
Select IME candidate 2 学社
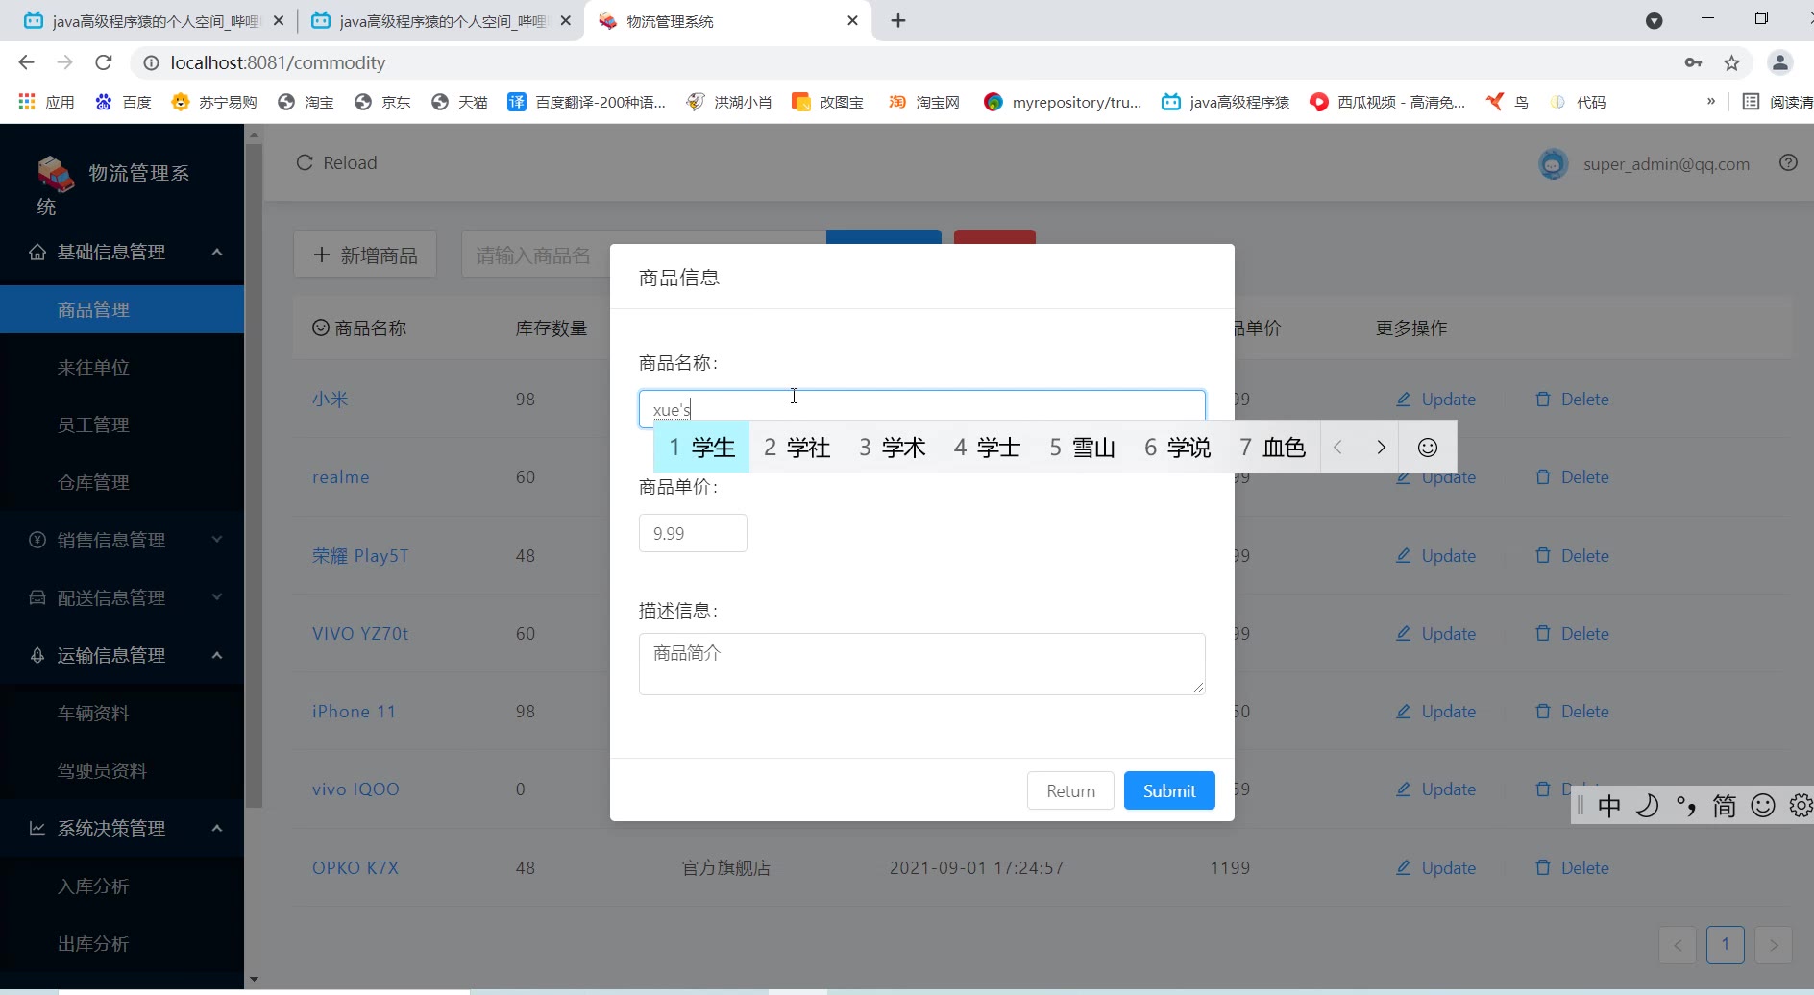click(797, 447)
